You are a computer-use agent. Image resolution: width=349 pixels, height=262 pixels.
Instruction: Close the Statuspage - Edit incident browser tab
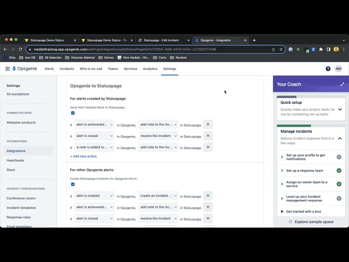188,40
